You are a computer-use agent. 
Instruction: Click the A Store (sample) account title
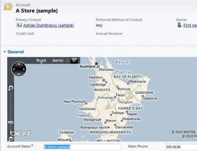pyautogui.click(x=37, y=11)
